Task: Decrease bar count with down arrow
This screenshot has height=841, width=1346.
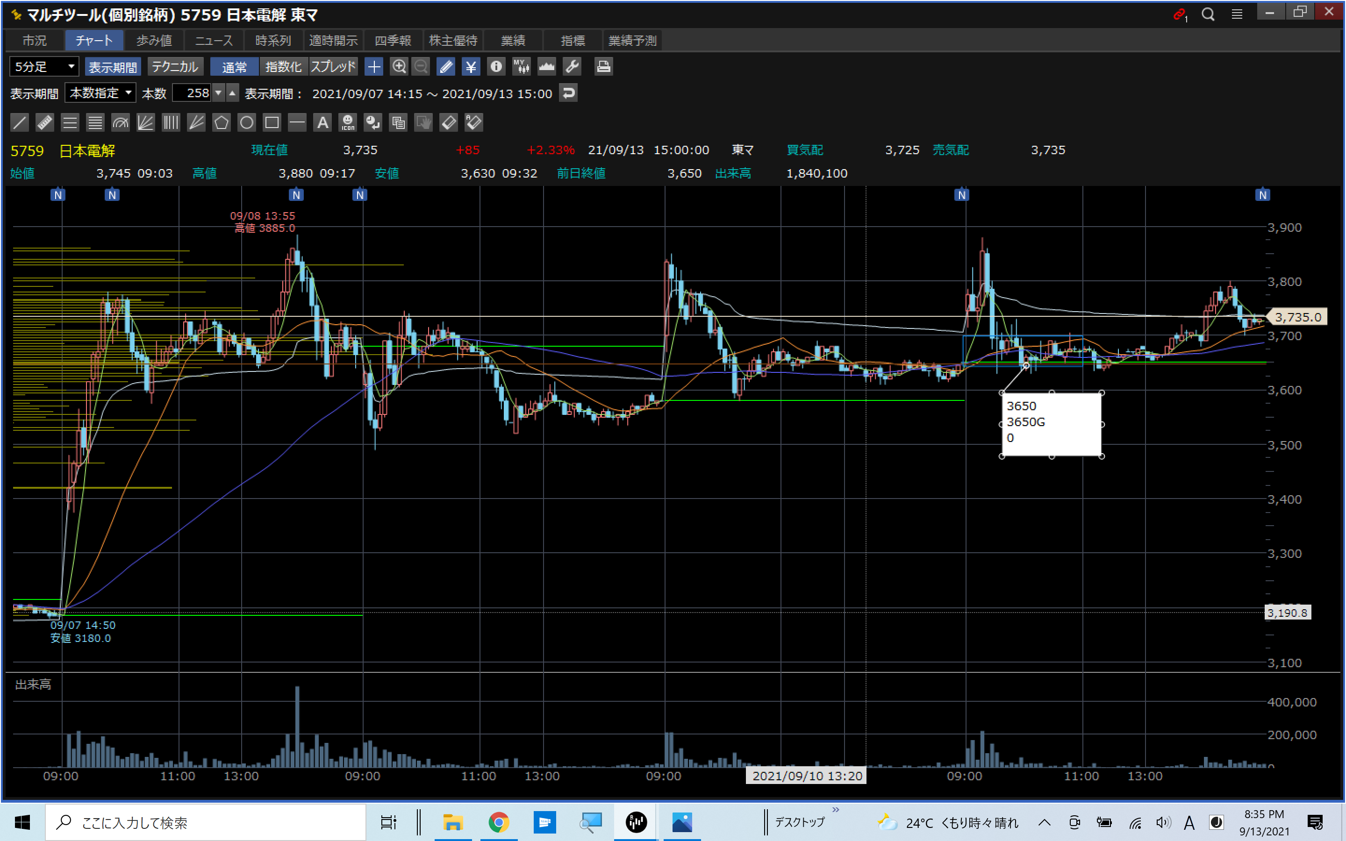Action: (x=219, y=93)
